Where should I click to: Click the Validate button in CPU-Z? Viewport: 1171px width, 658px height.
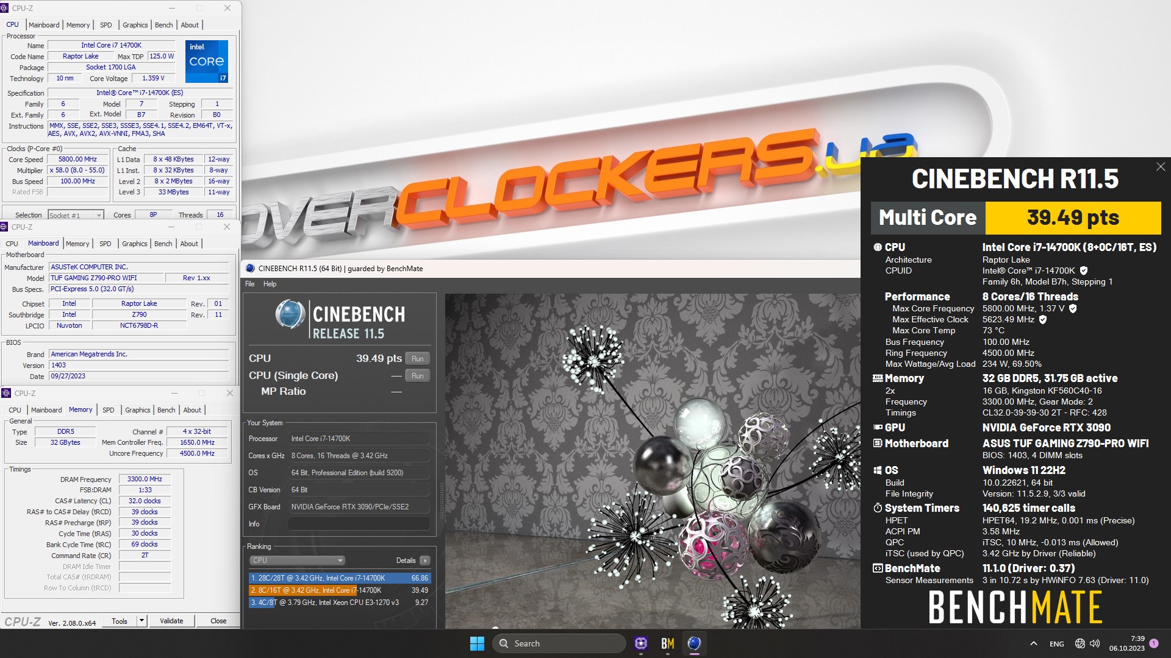coord(171,621)
